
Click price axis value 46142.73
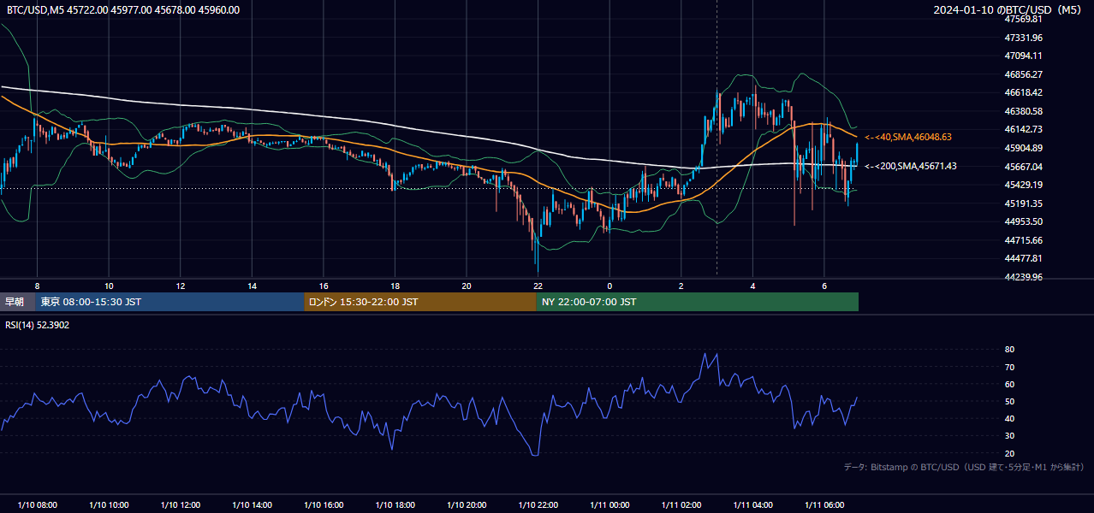point(1023,129)
